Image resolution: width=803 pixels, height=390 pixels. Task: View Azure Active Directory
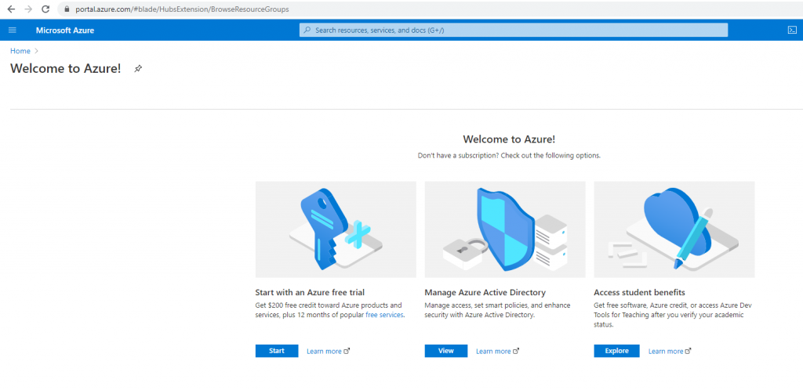(446, 351)
